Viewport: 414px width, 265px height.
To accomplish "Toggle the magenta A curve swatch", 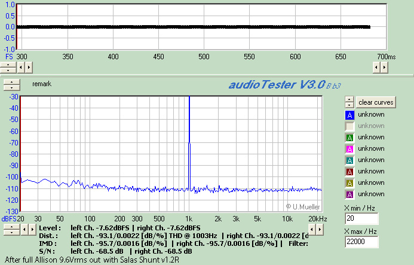I will (349, 149).
